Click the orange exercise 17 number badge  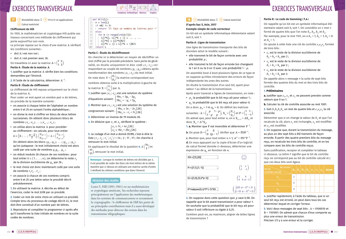click(13, 20)
